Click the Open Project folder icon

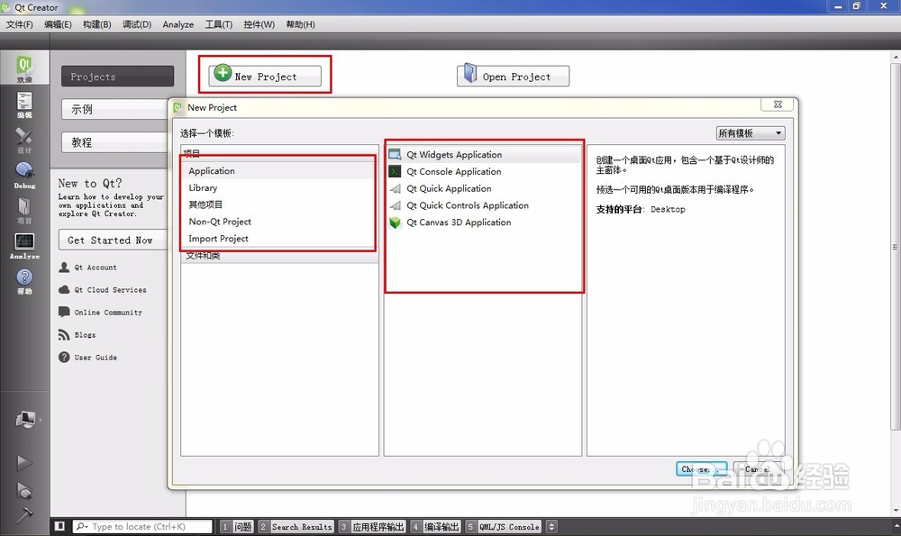click(470, 73)
